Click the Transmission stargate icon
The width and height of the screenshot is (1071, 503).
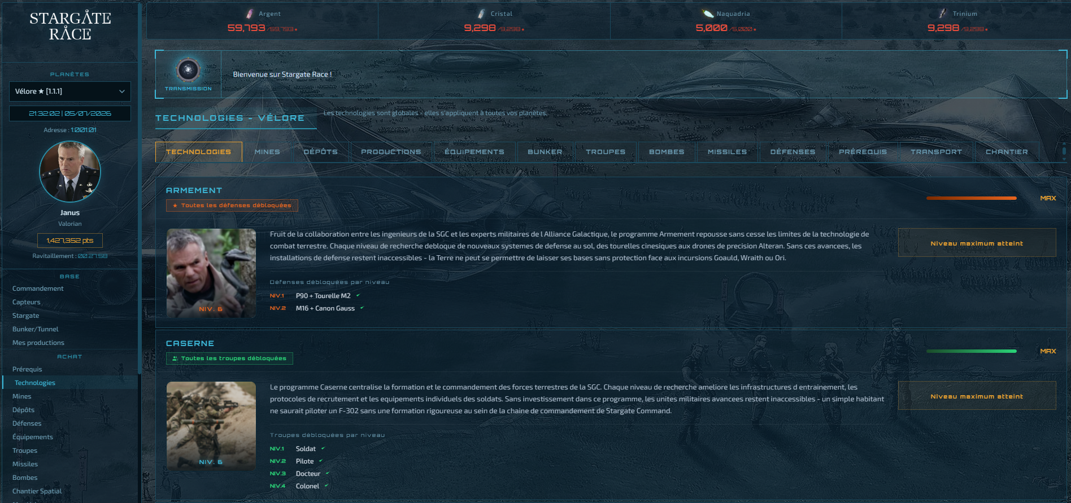188,70
